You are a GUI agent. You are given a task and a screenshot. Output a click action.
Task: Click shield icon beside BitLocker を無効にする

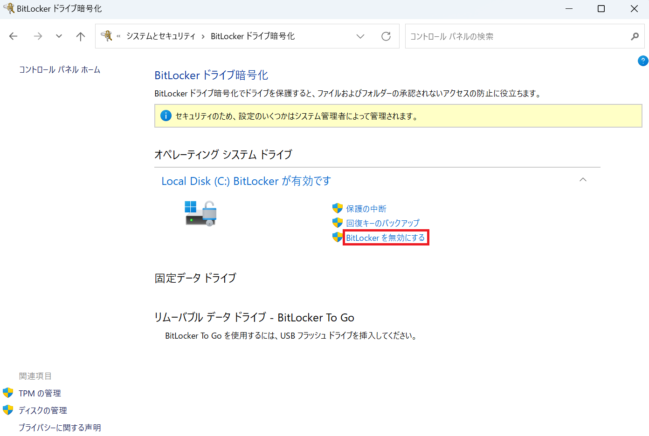(338, 237)
